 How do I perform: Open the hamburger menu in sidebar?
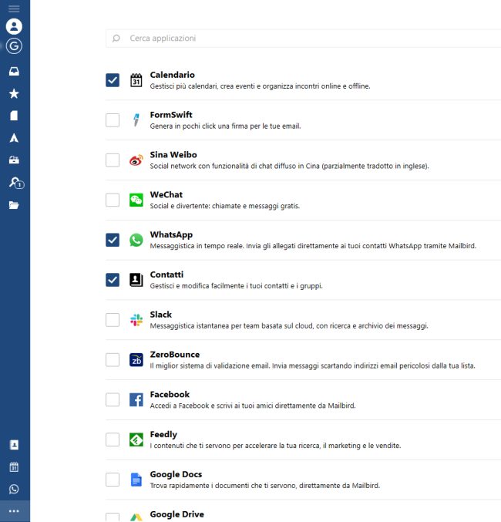click(x=14, y=8)
